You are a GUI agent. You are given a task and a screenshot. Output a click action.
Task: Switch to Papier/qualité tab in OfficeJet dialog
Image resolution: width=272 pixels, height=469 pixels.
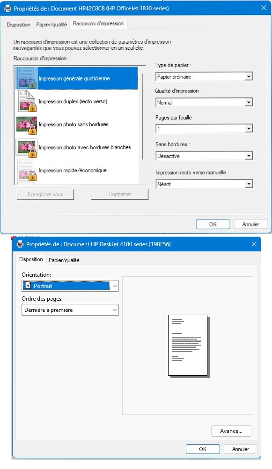51,24
